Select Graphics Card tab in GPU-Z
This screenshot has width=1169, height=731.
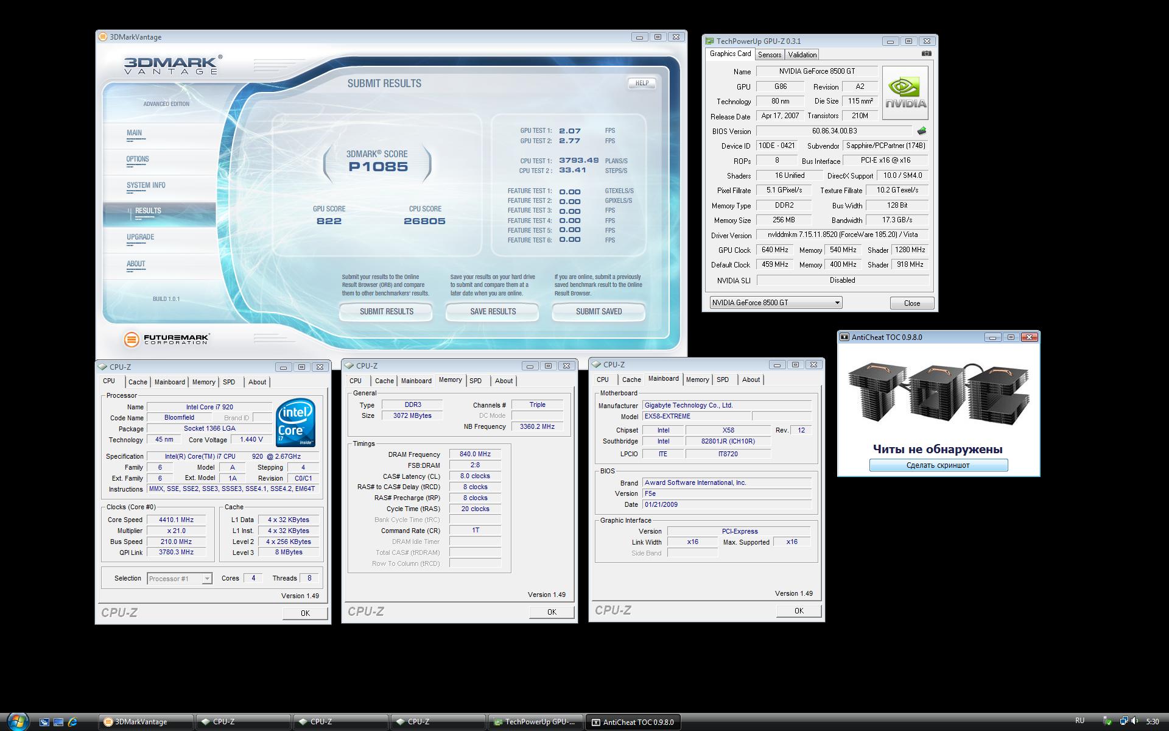[730, 54]
